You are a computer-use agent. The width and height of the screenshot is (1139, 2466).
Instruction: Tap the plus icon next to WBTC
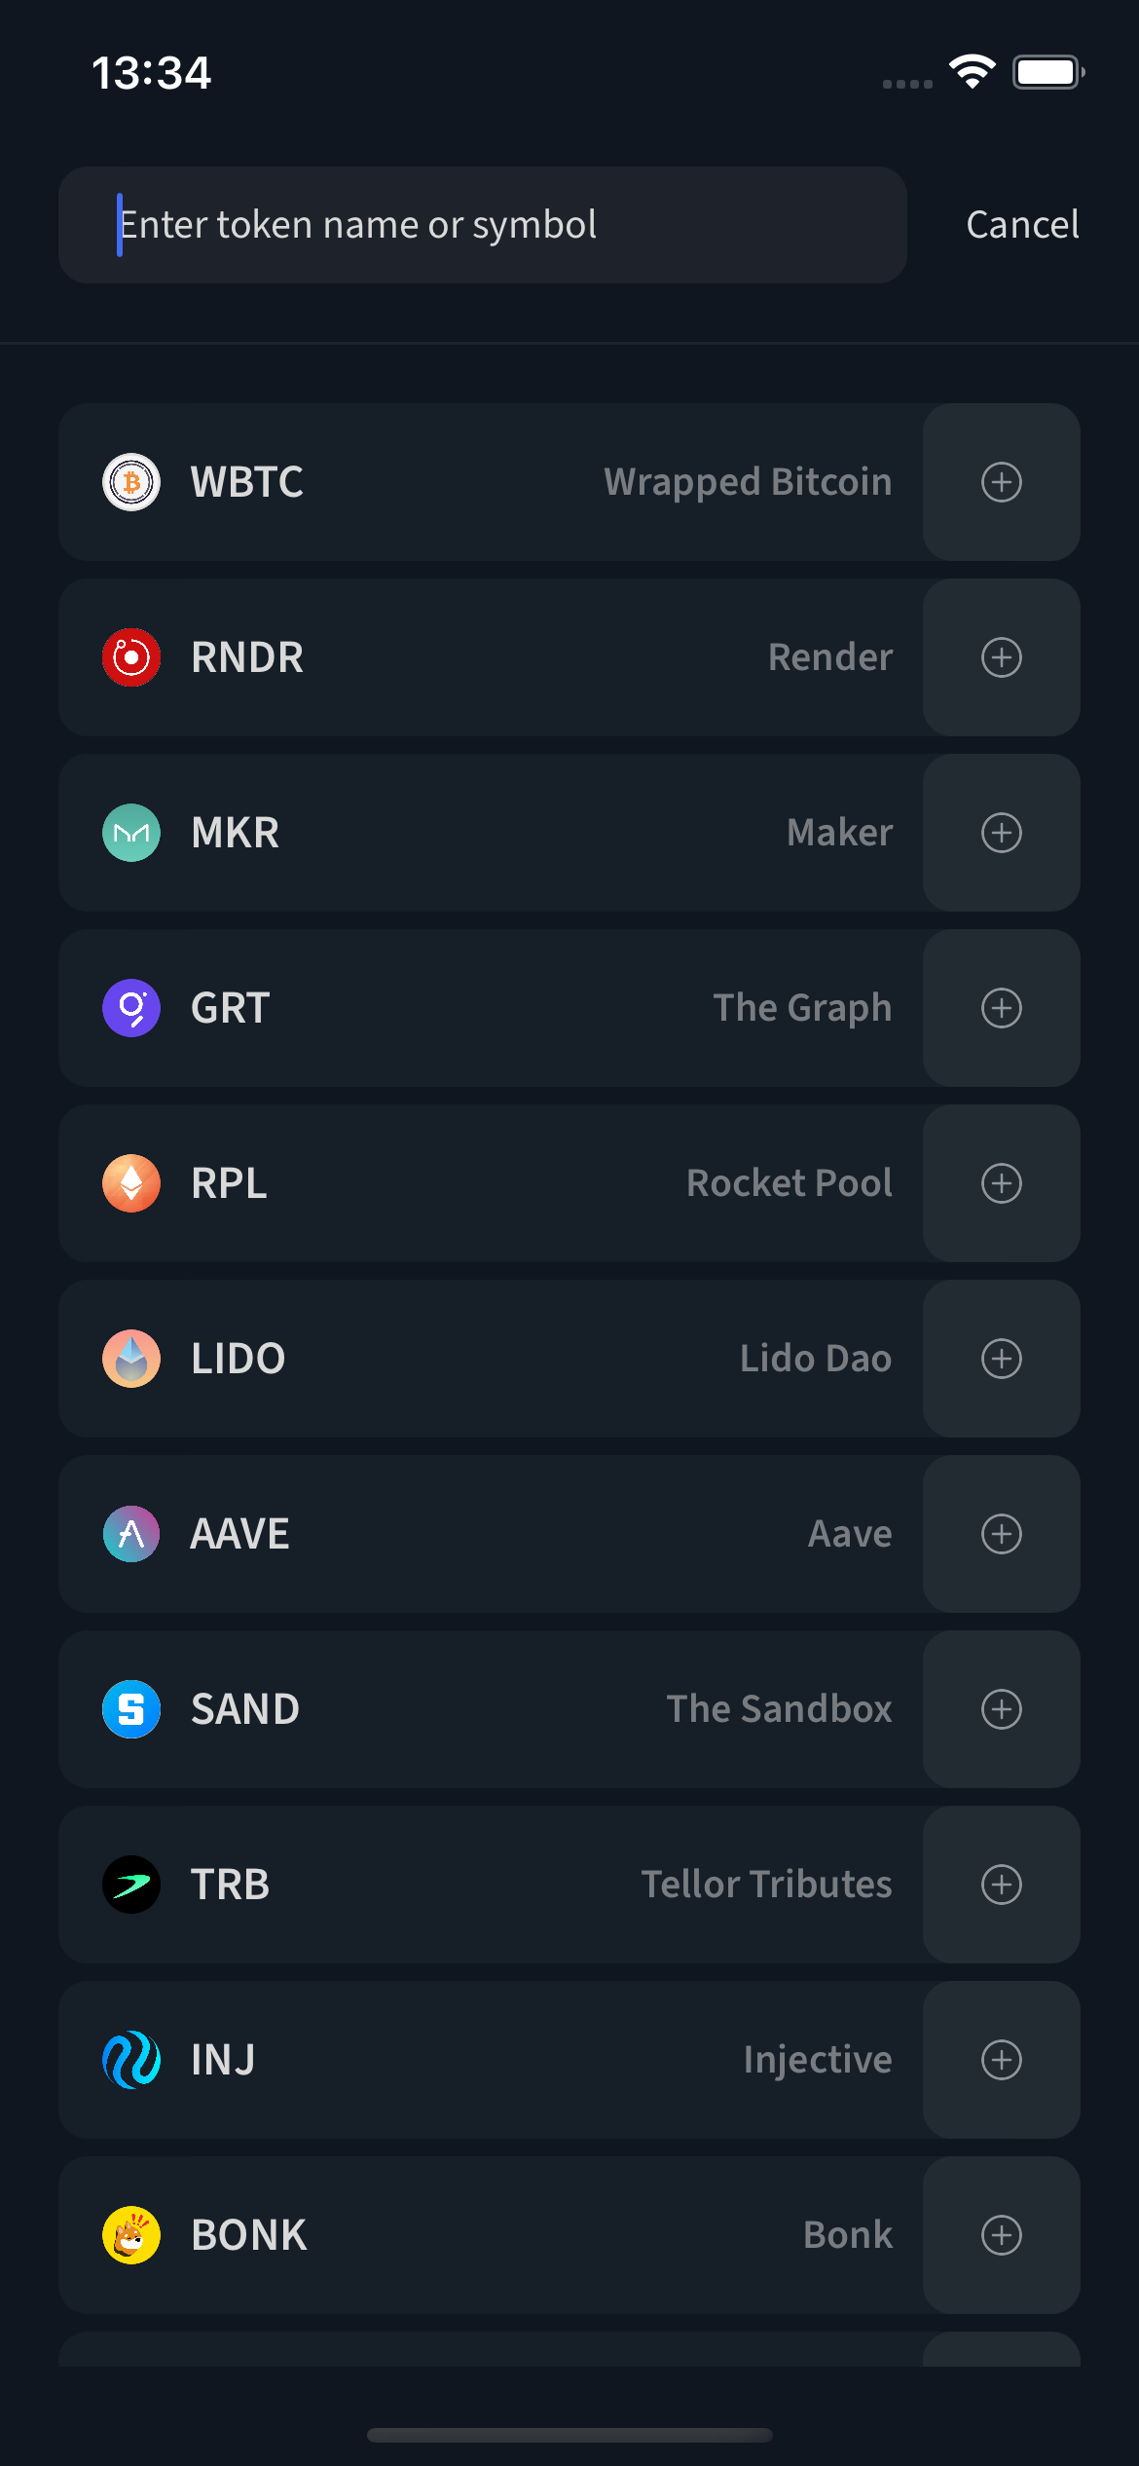coord(1001,482)
